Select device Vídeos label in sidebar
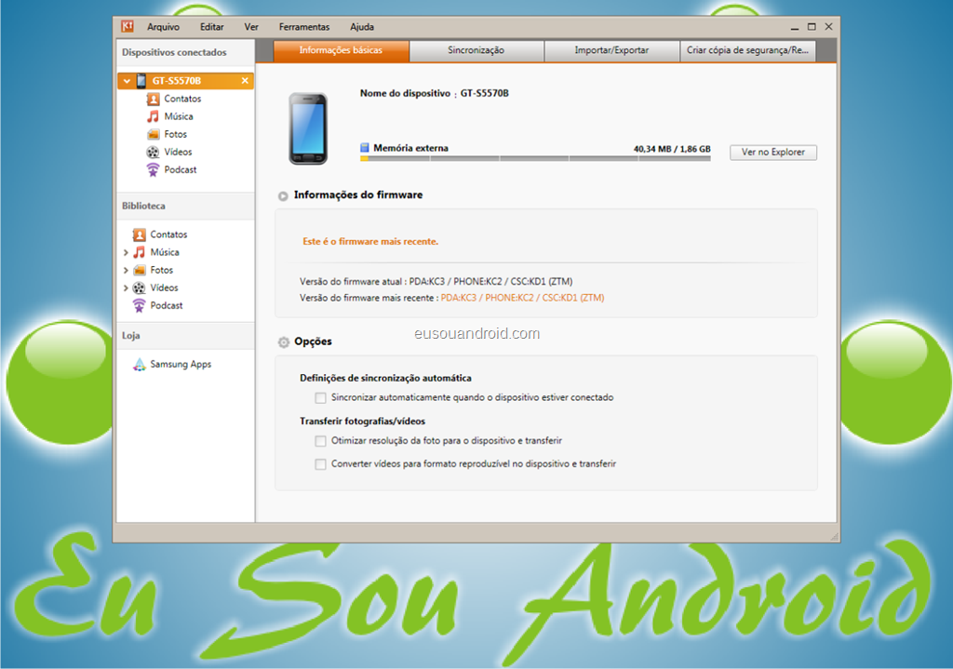 [178, 152]
